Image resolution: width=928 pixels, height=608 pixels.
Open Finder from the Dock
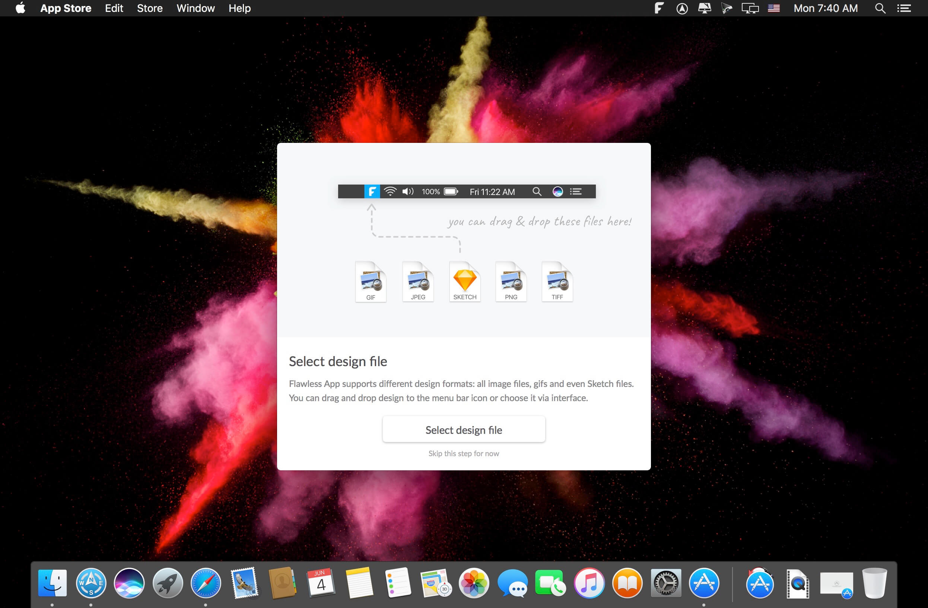pyautogui.click(x=52, y=583)
